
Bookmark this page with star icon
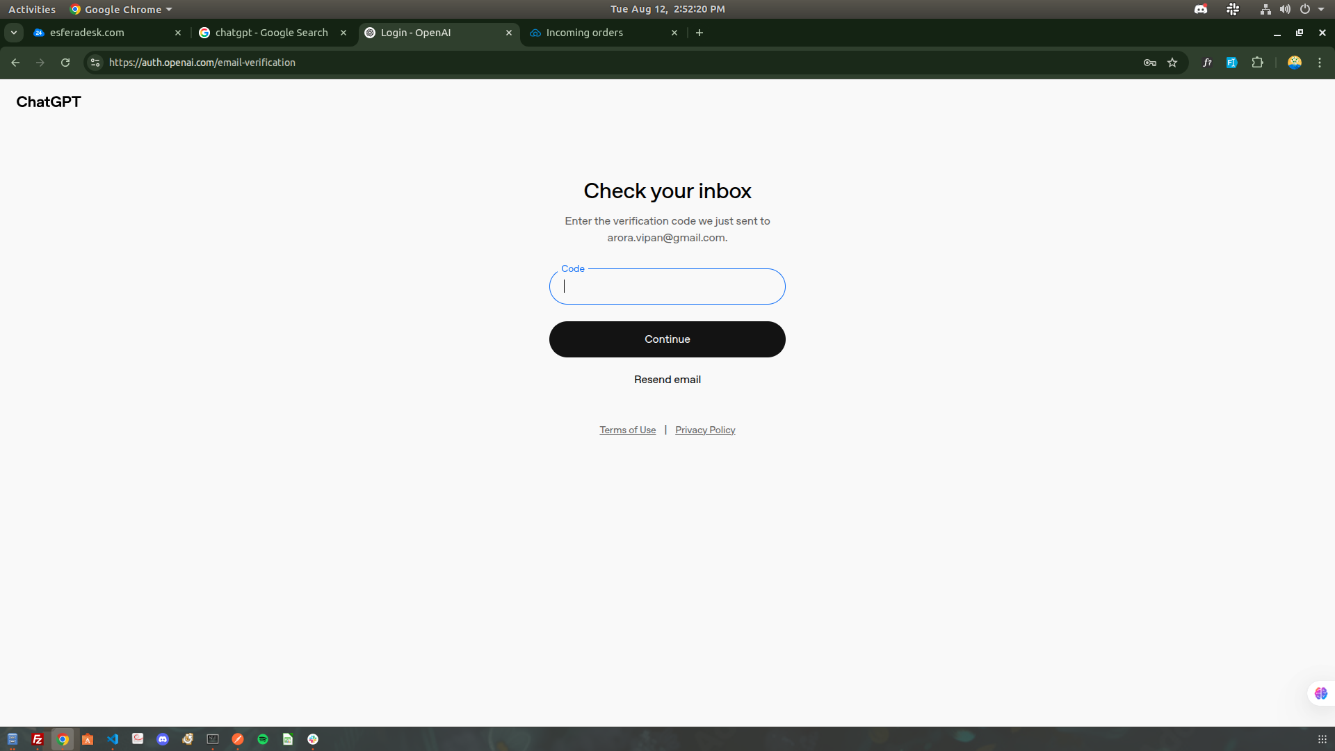click(x=1172, y=63)
